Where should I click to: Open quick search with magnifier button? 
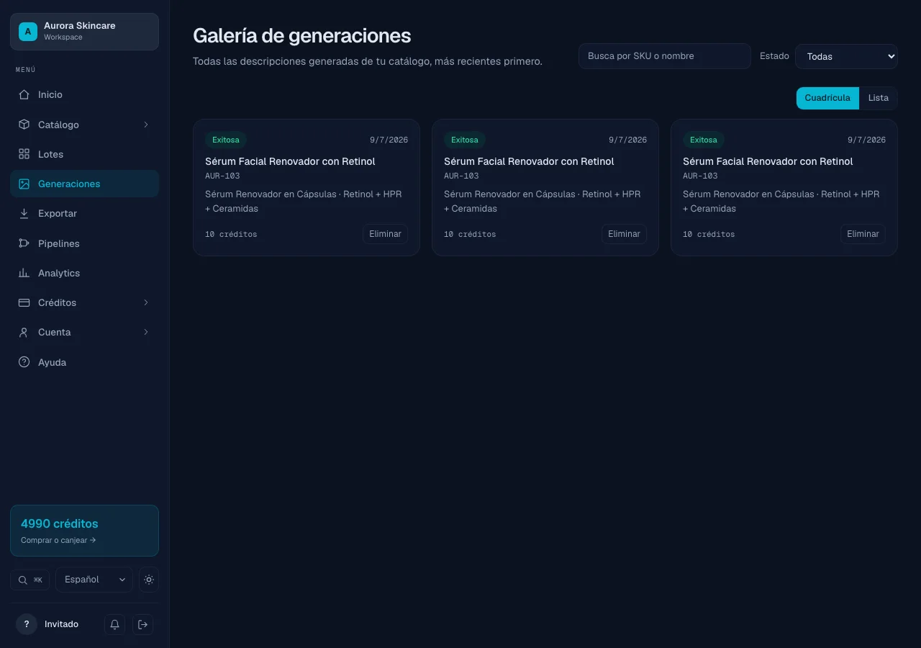pos(30,580)
